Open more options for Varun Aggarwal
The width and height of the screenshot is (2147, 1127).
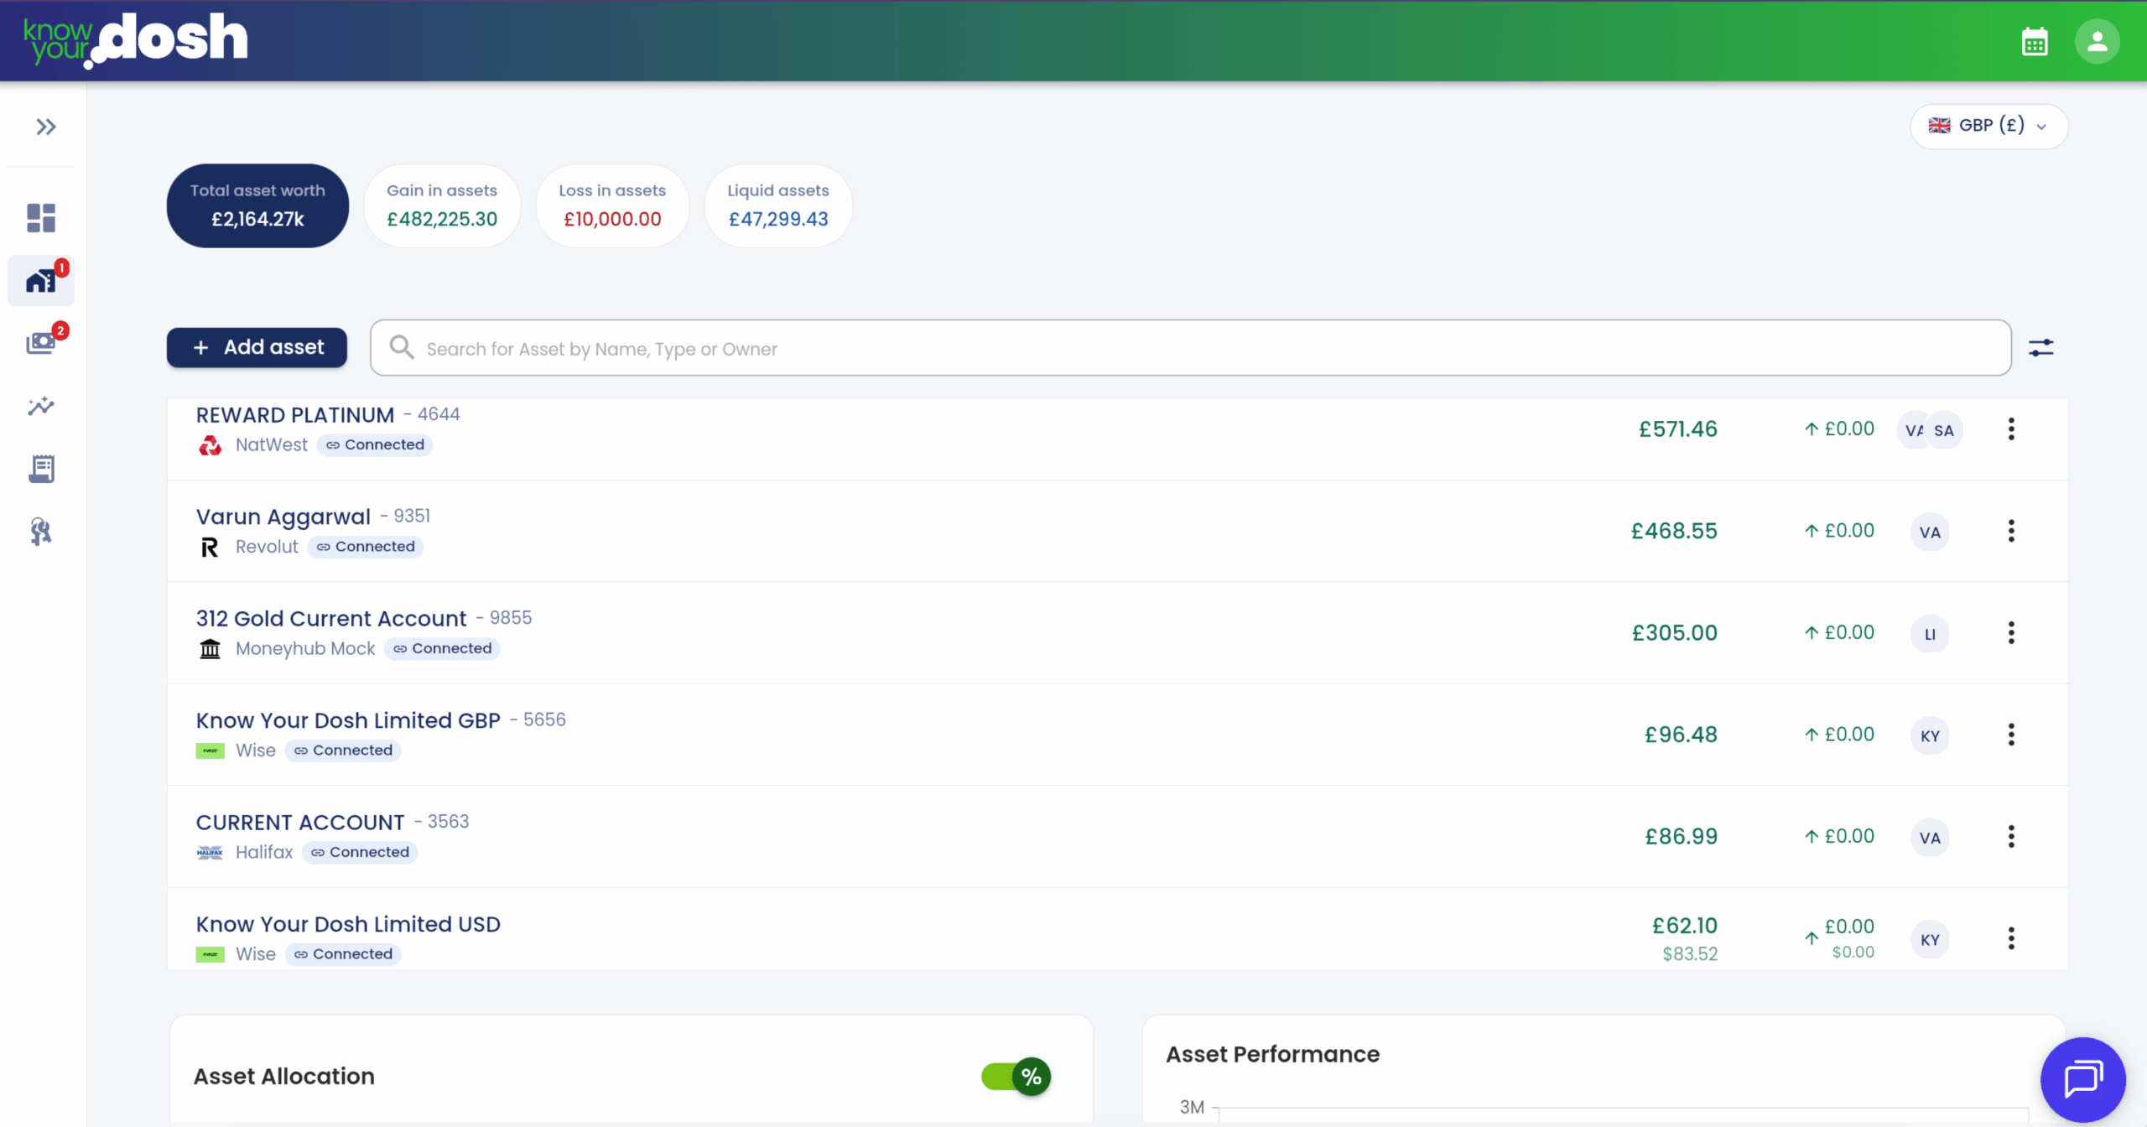pyautogui.click(x=2010, y=531)
